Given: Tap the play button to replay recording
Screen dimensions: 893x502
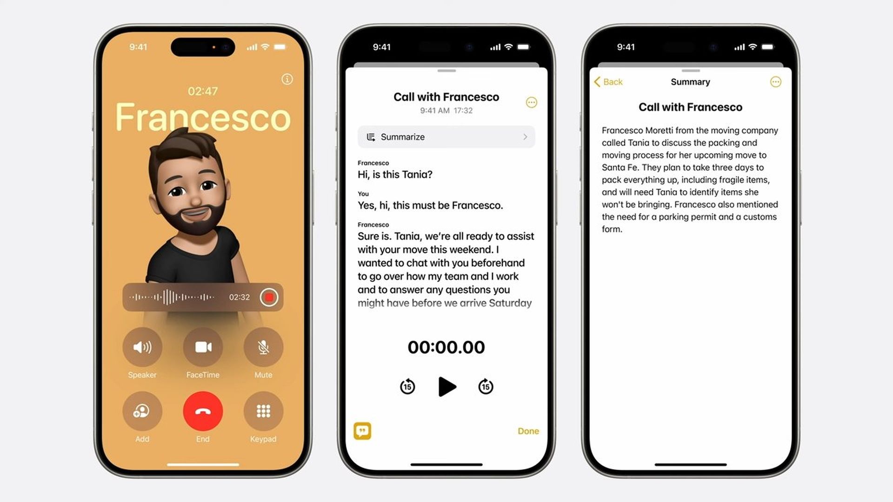Looking at the screenshot, I should point(446,387).
